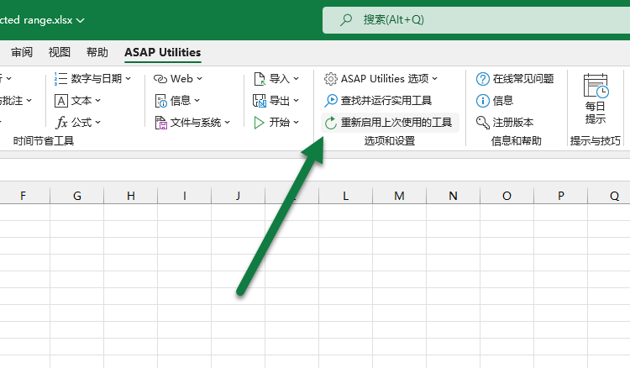Viewport: 630px width, 368px height.
Task: Select column M header
Action: click(399, 196)
